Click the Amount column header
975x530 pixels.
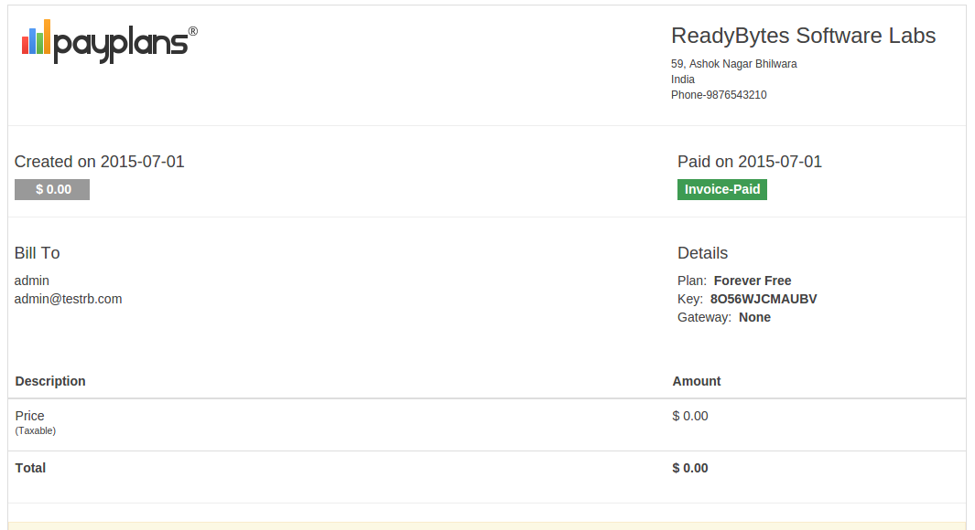pos(697,381)
